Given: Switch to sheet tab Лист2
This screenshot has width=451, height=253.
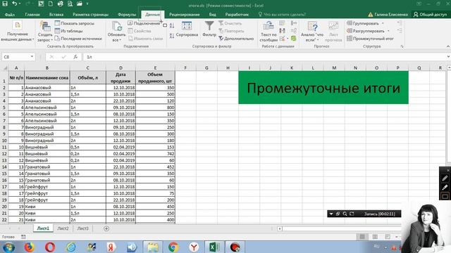Looking at the screenshot, I should [63, 228].
